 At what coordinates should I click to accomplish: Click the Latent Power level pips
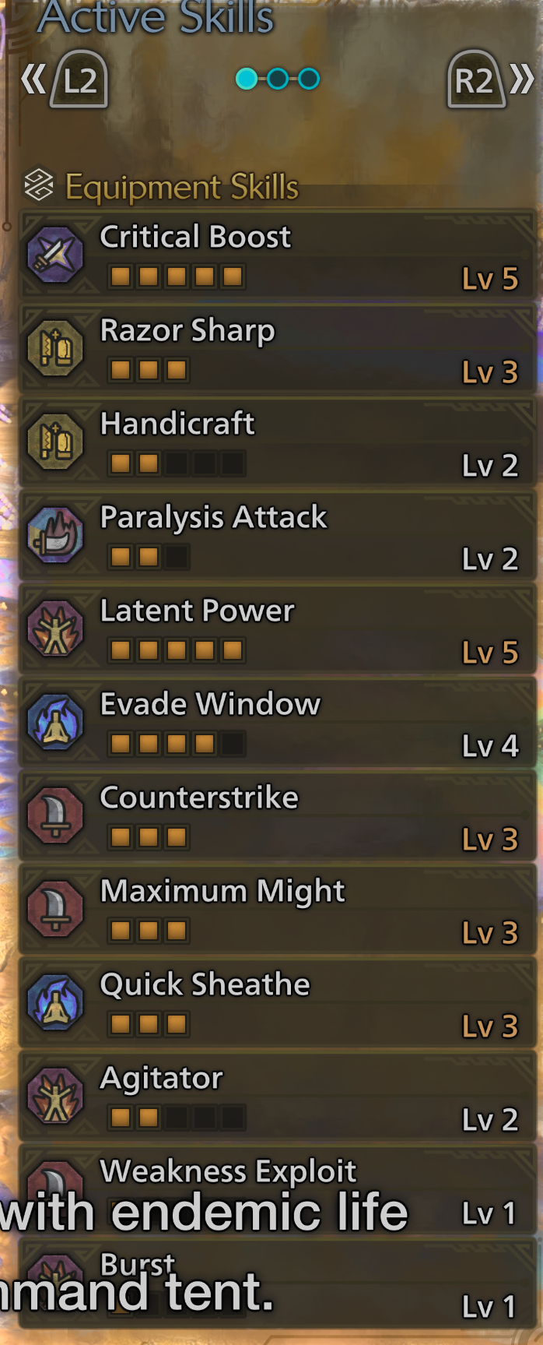click(x=177, y=650)
